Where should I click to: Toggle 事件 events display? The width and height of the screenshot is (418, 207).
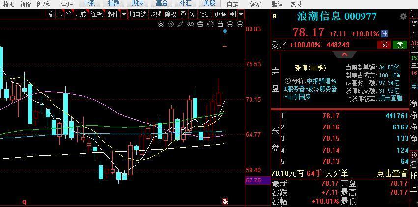[112, 14]
